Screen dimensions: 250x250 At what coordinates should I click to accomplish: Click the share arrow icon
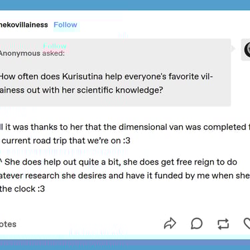170,223
